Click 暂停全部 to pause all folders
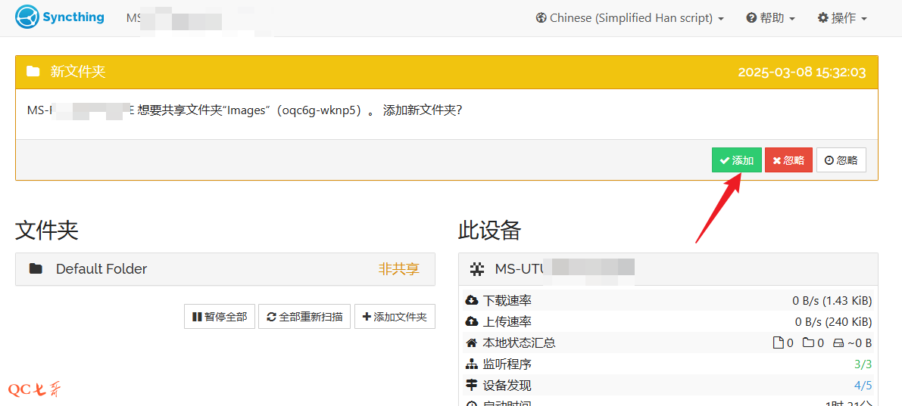The height and width of the screenshot is (406, 902). pyautogui.click(x=219, y=317)
